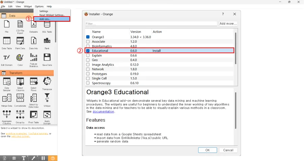The height and width of the screenshot is (161, 304).
Task: Open the orange help question icon
Action: pyautogui.click(x=53, y=158)
